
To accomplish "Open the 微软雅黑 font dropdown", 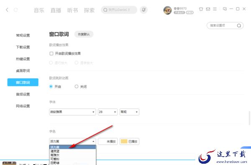I will pos(72,112).
